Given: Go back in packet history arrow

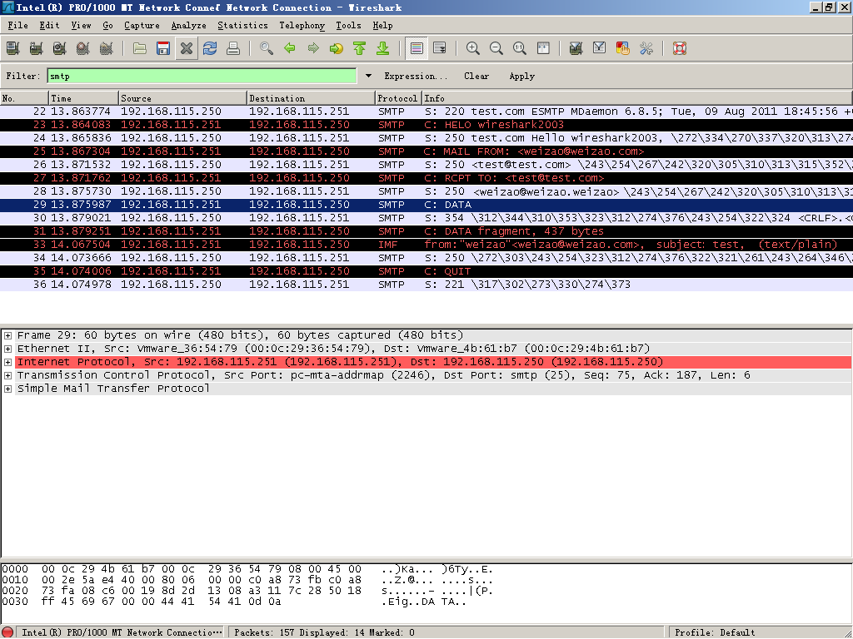Looking at the screenshot, I should [289, 48].
